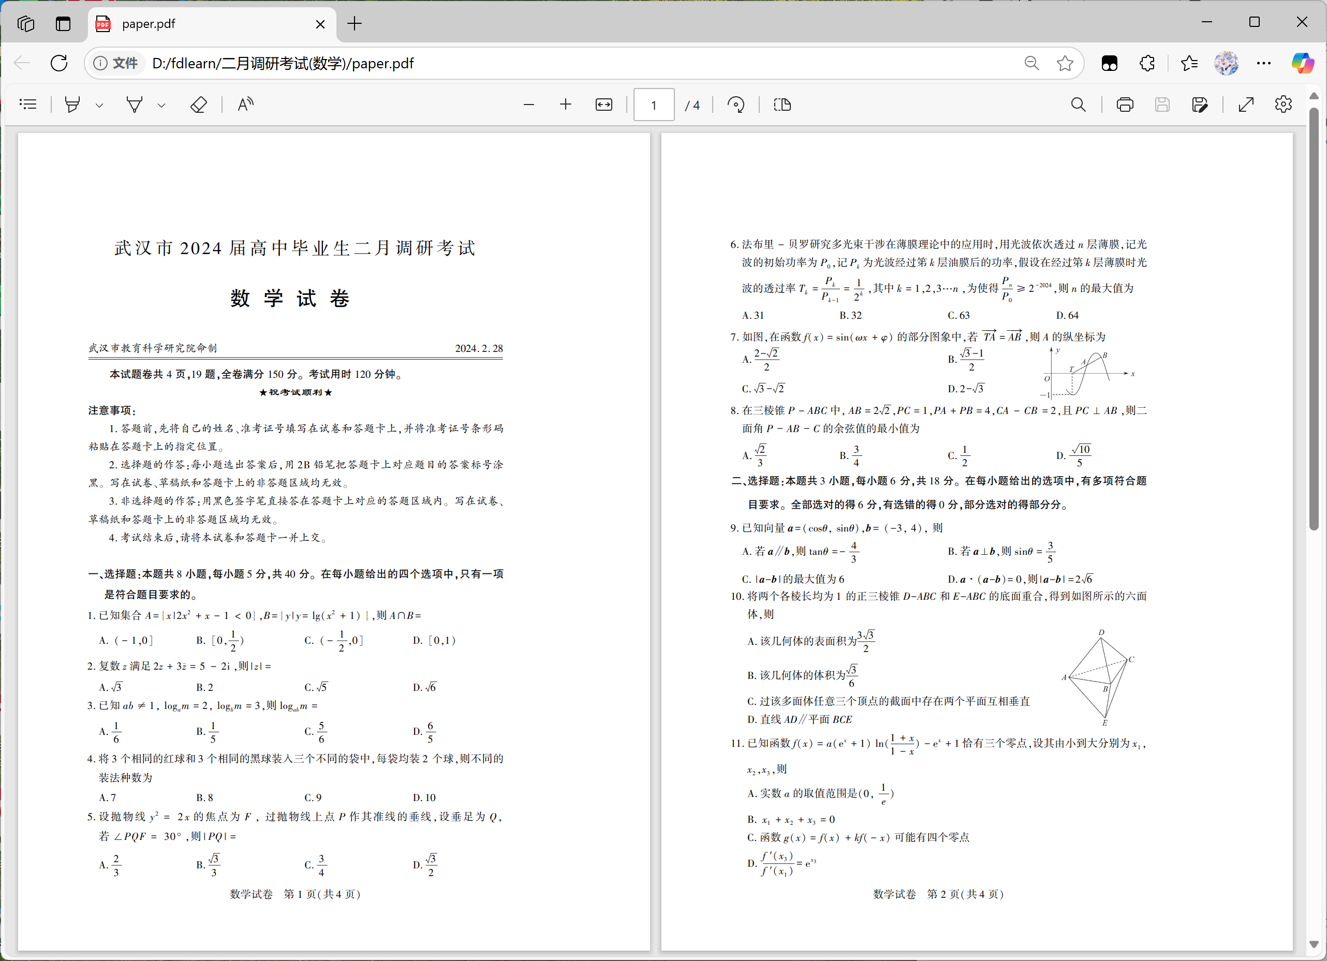Click question 6 option A. 31
This screenshot has height=961, width=1327.
pyautogui.click(x=753, y=315)
